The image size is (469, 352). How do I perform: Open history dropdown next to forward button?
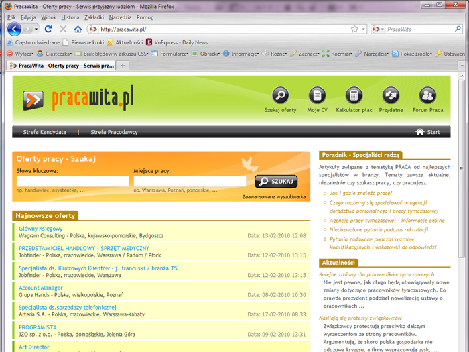(x=36, y=29)
